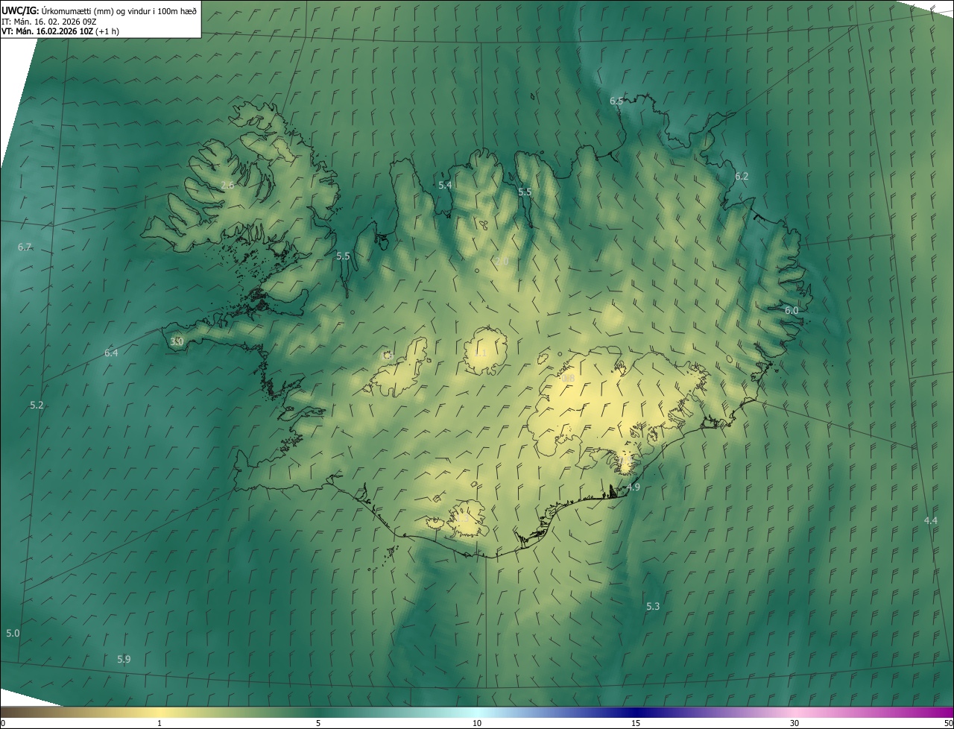Click the 6.7 value label on the map
This screenshot has width=954, height=729.
click(25, 247)
